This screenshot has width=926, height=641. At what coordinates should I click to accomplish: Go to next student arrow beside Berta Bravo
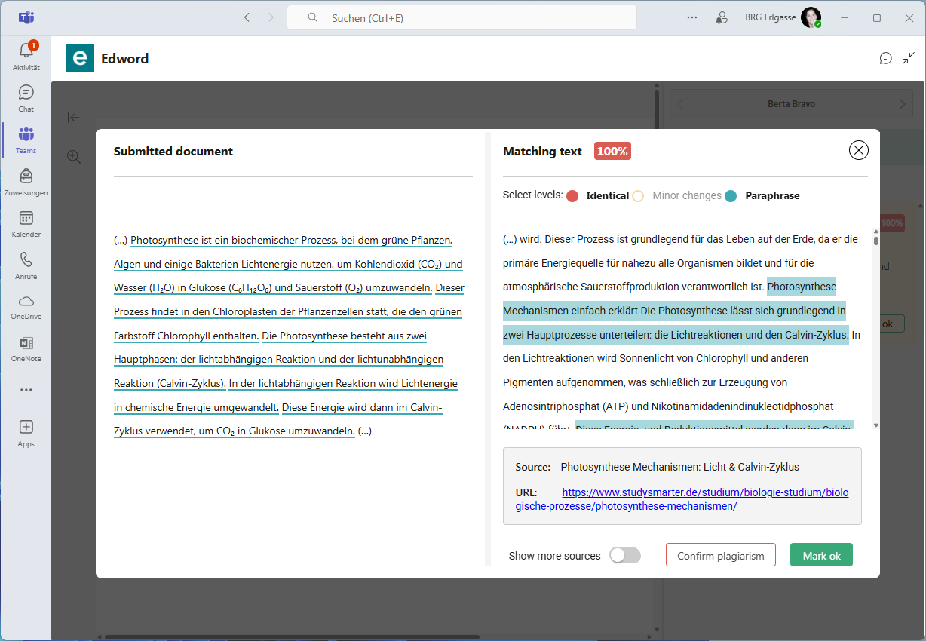(903, 104)
